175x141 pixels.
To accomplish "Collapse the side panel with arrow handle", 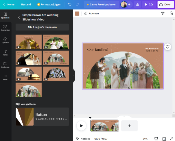I will click(x=74, y=76).
